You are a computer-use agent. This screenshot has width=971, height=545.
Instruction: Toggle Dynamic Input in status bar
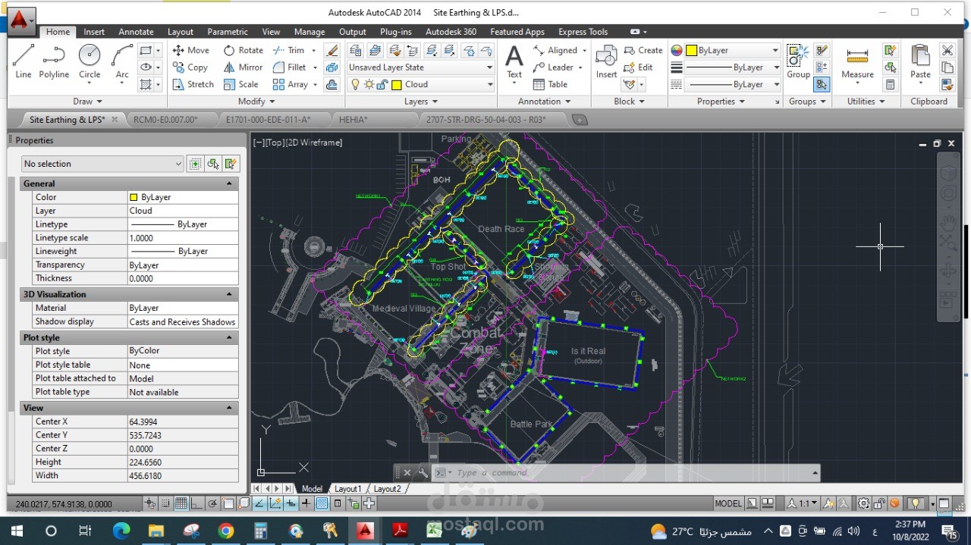(291, 503)
